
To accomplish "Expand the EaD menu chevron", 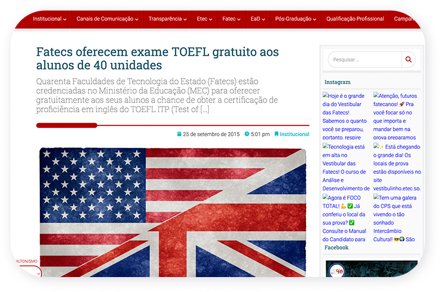I will [x=263, y=19].
